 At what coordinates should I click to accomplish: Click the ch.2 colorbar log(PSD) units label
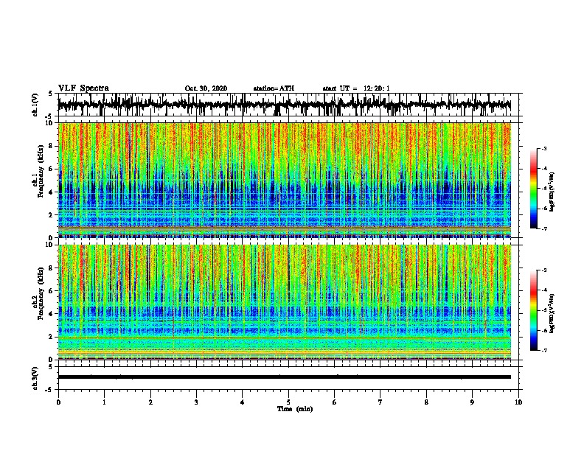[x=552, y=314]
